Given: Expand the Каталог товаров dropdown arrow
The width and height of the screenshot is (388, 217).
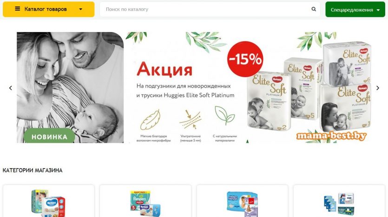Looking at the screenshot, I should coord(80,9).
